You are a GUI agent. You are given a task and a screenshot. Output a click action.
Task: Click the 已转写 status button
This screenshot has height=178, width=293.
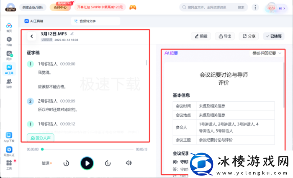click(x=274, y=36)
